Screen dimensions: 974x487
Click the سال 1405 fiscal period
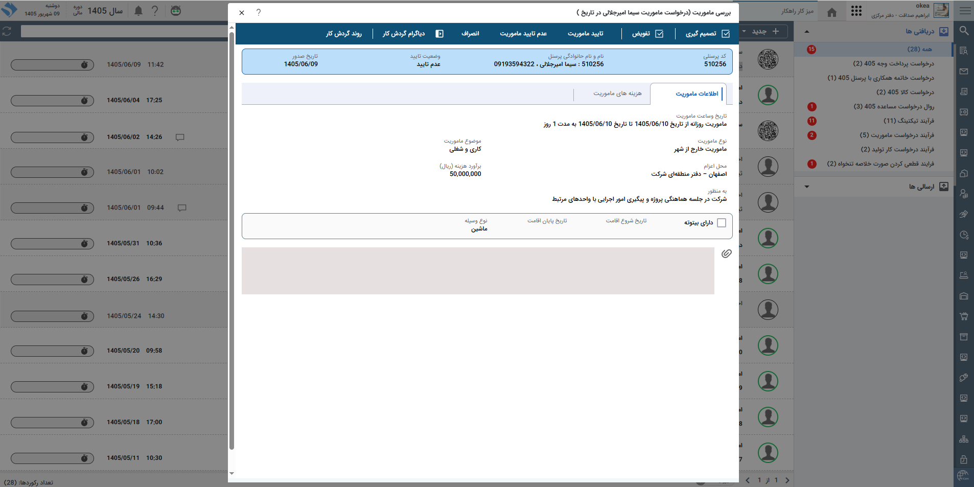pyautogui.click(x=105, y=11)
